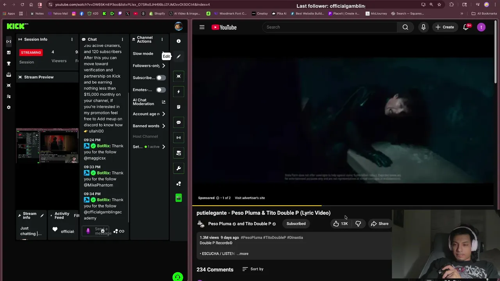Open the Shopify bookmark

pyautogui.click(x=157, y=13)
